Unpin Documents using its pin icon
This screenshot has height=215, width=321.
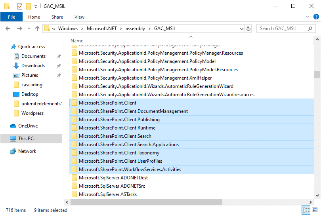click(59, 56)
